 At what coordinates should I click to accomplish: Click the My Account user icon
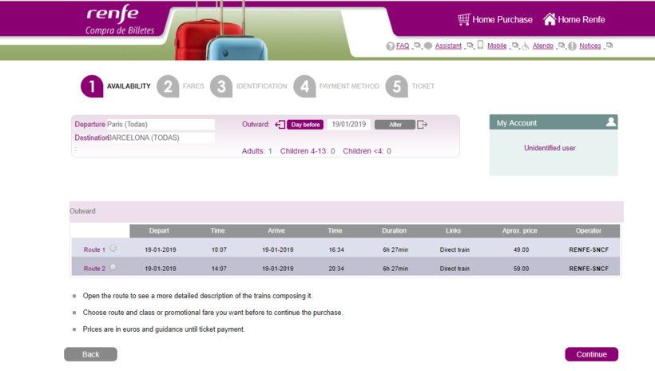click(x=611, y=122)
